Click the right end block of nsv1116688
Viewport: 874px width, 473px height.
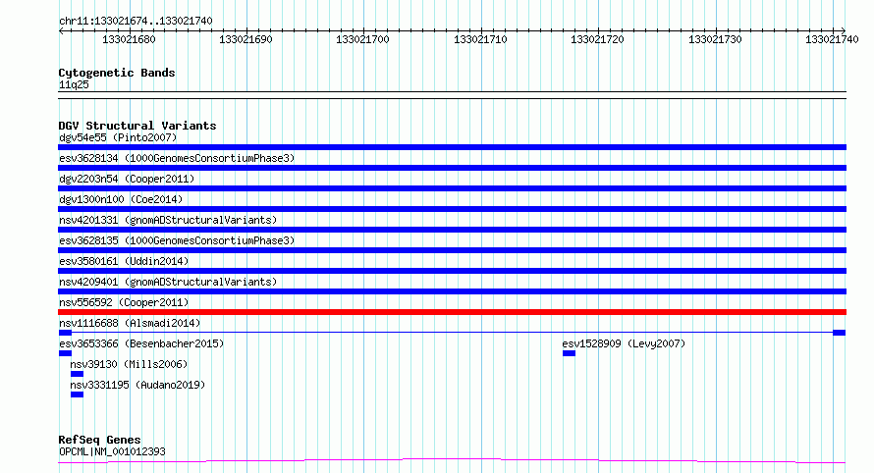click(840, 333)
